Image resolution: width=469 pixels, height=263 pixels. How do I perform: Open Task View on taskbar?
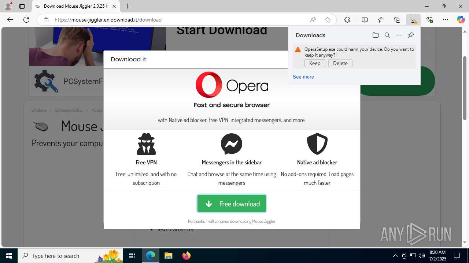tap(132, 256)
